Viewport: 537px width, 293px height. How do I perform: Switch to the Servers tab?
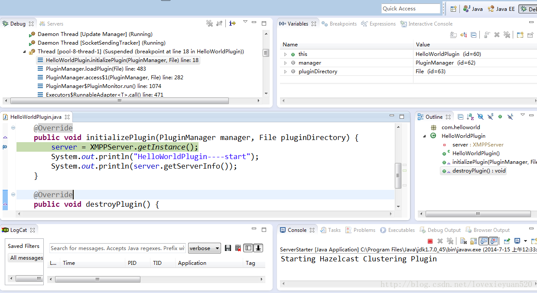(52, 24)
